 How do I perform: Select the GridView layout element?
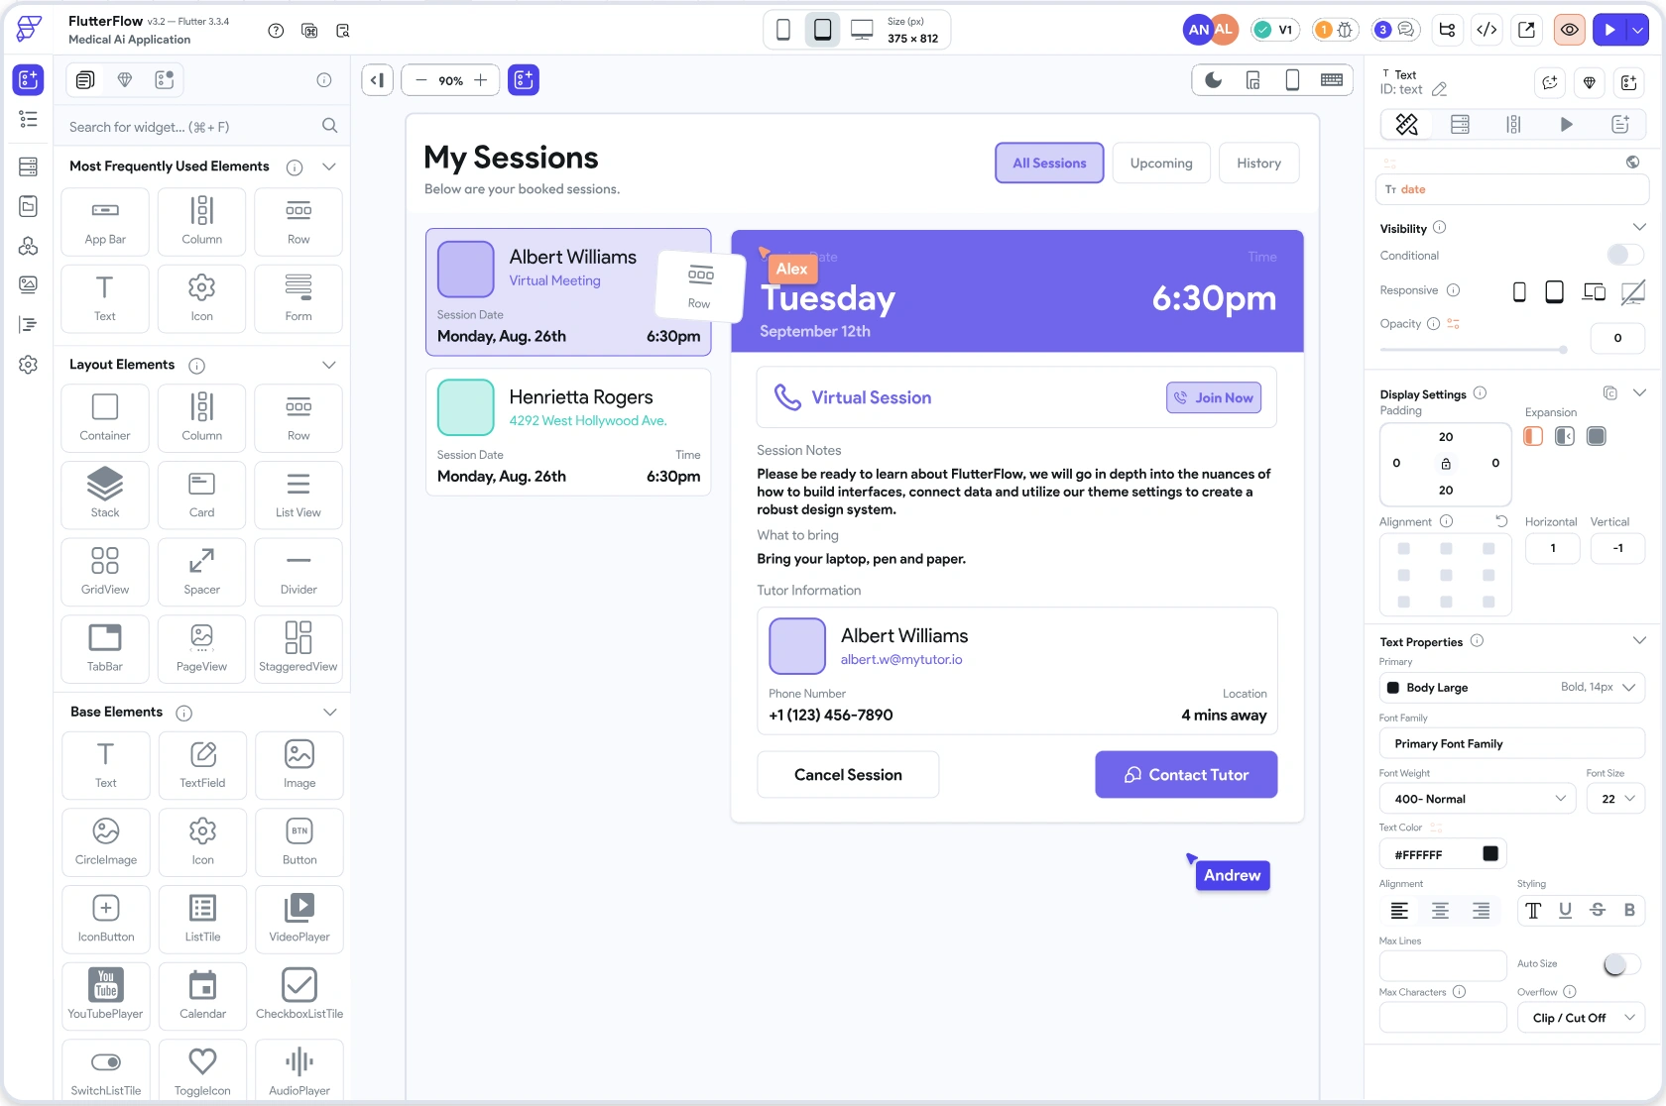tap(105, 571)
